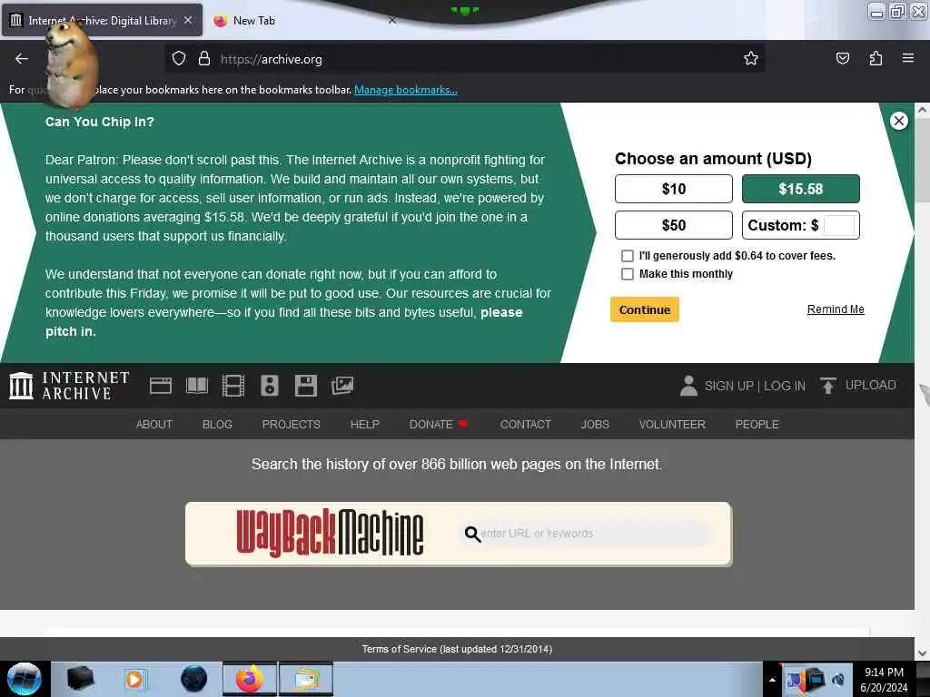Bookmark this page with the star icon
Viewport: 930px width, 697px height.
(751, 58)
